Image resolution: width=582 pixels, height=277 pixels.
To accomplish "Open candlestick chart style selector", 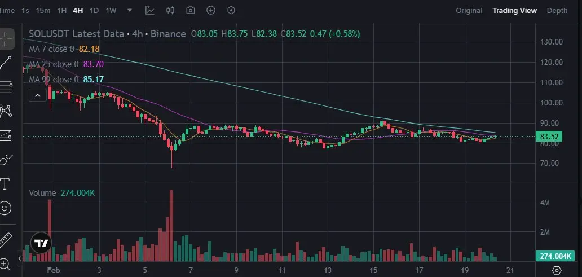I will 170,10.
